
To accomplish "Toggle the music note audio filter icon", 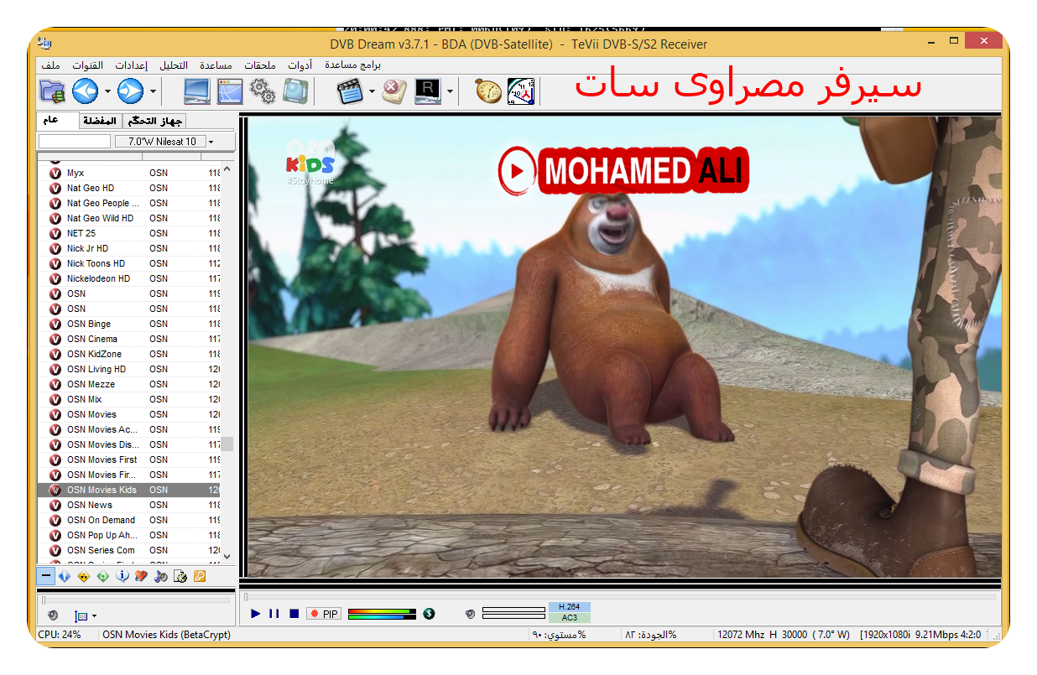I will pos(160,576).
